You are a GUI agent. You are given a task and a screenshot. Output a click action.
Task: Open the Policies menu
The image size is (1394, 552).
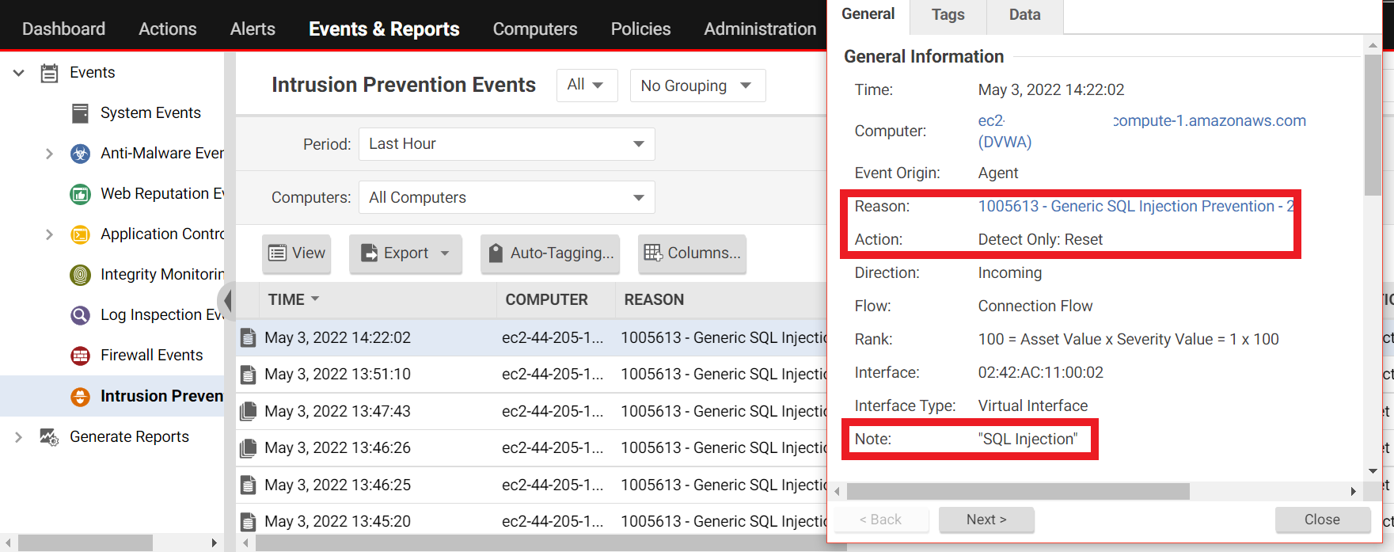click(640, 29)
